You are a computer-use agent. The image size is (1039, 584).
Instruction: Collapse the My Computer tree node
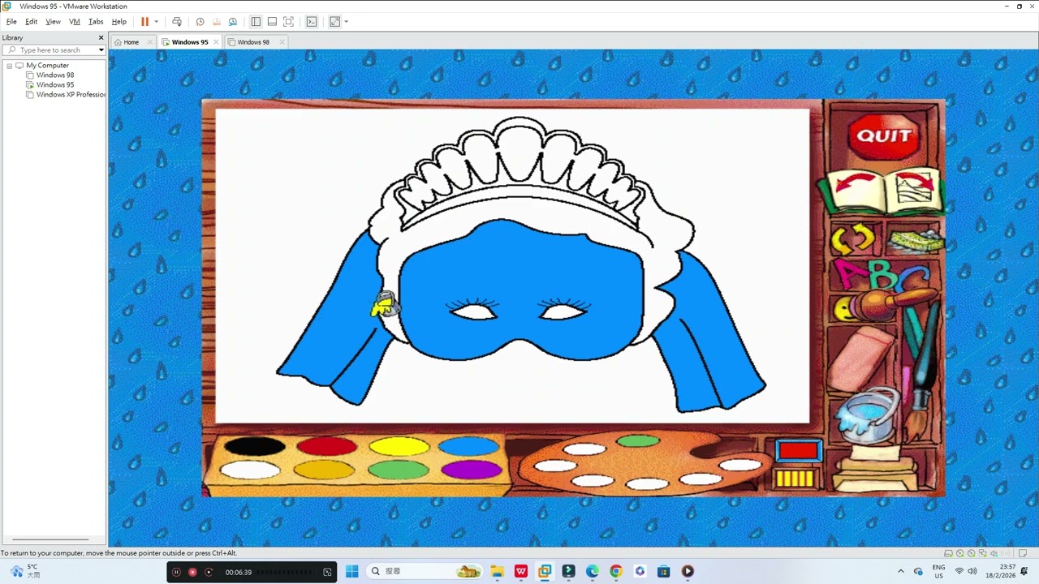[10, 66]
